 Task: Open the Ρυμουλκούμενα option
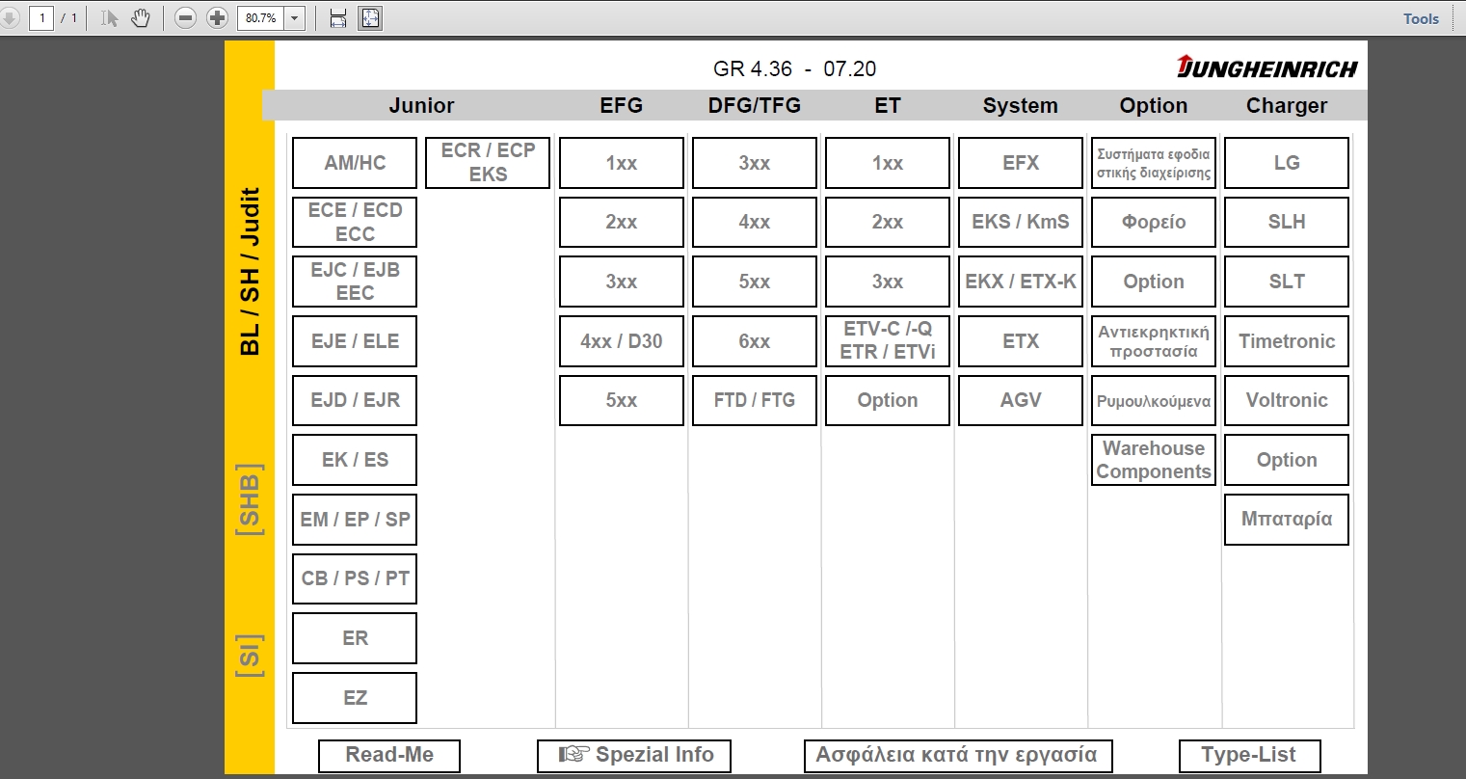point(1154,400)
